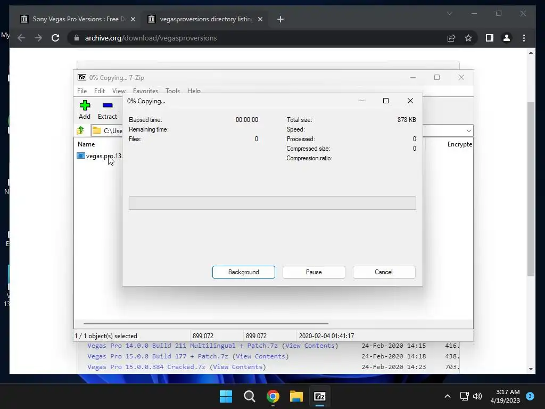Open notification center badge
545x409 pixels.
tap(530, 396)
